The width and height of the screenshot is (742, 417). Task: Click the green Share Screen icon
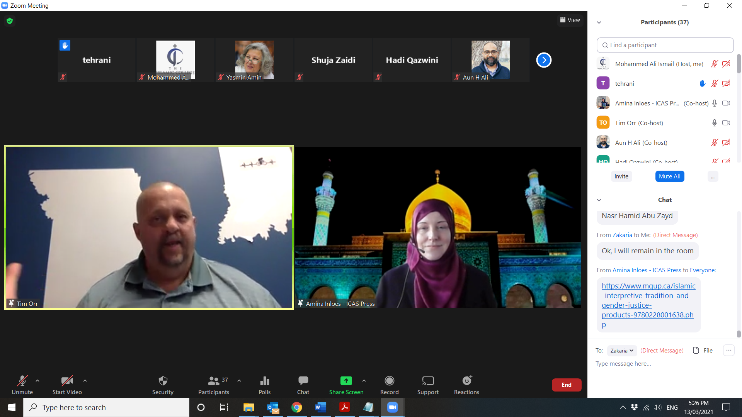coord(346,381)
